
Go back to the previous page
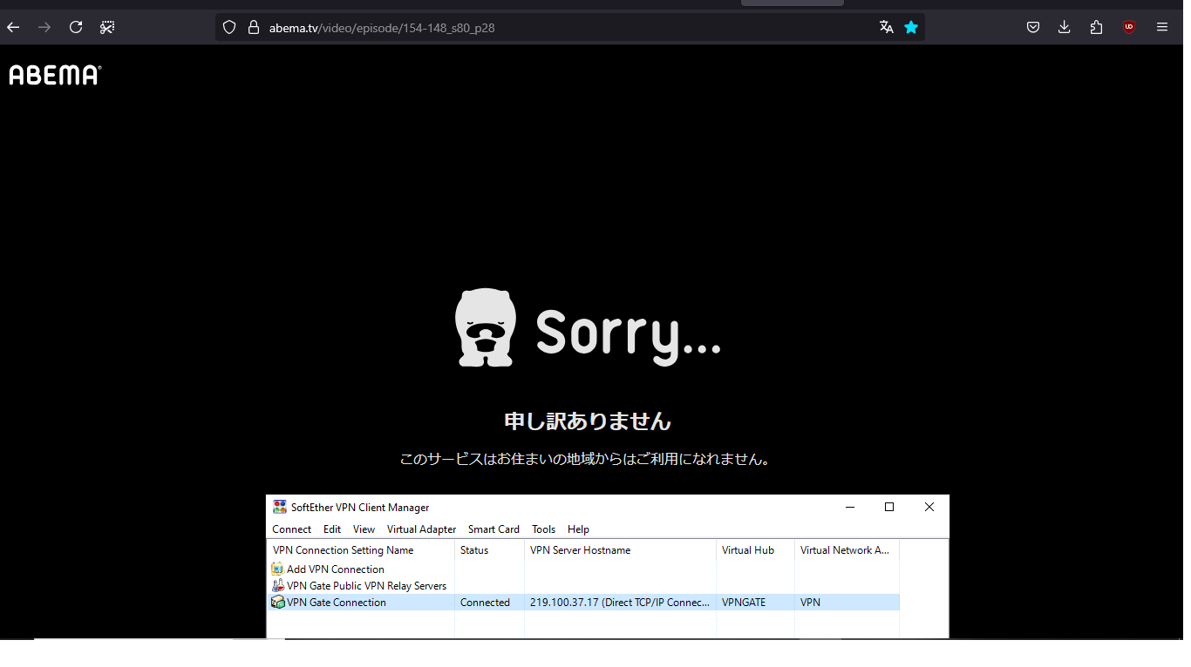[13, 27]
